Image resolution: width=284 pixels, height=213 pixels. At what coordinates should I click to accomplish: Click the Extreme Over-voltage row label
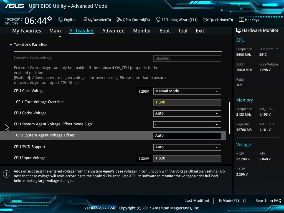pos(33,58)
